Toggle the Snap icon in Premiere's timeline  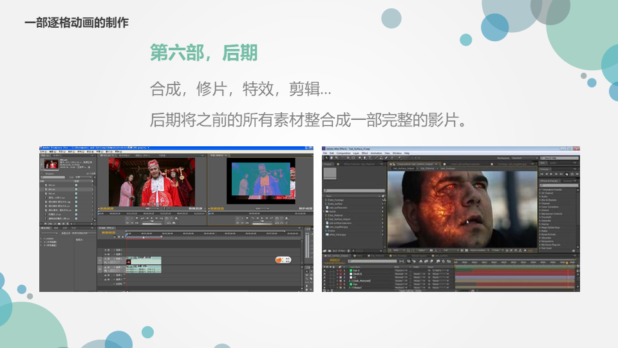coord(115,237)
